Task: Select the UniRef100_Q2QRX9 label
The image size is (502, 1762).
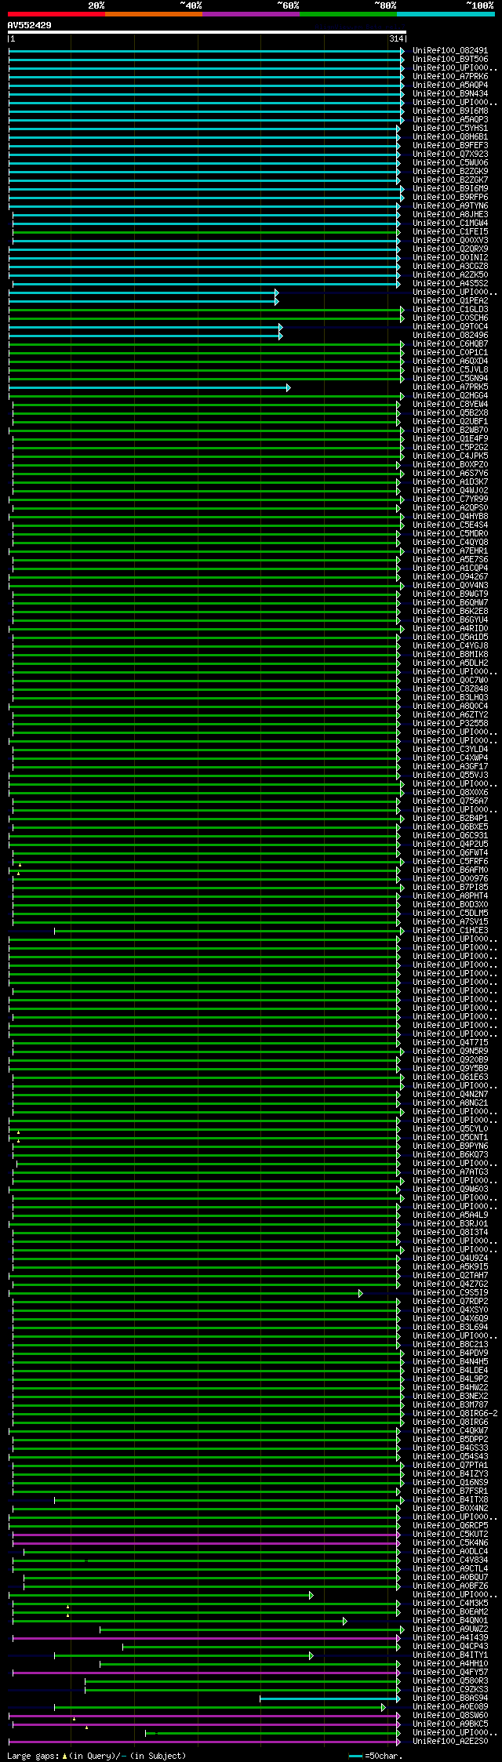Action: [450, 249]
